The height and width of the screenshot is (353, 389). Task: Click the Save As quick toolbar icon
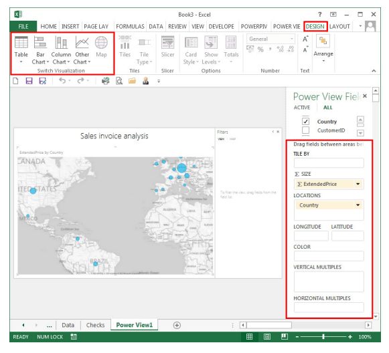(42, 81)
